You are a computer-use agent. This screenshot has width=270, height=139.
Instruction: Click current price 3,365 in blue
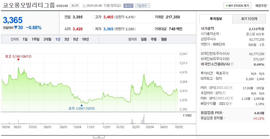pyautogui.click(x=13, y=20)
